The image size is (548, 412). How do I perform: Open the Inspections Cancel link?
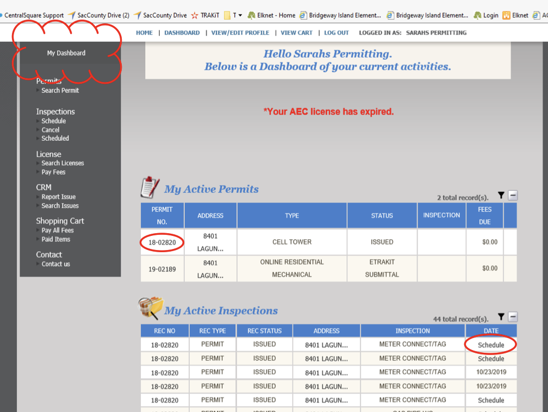[x=51, y=130]
